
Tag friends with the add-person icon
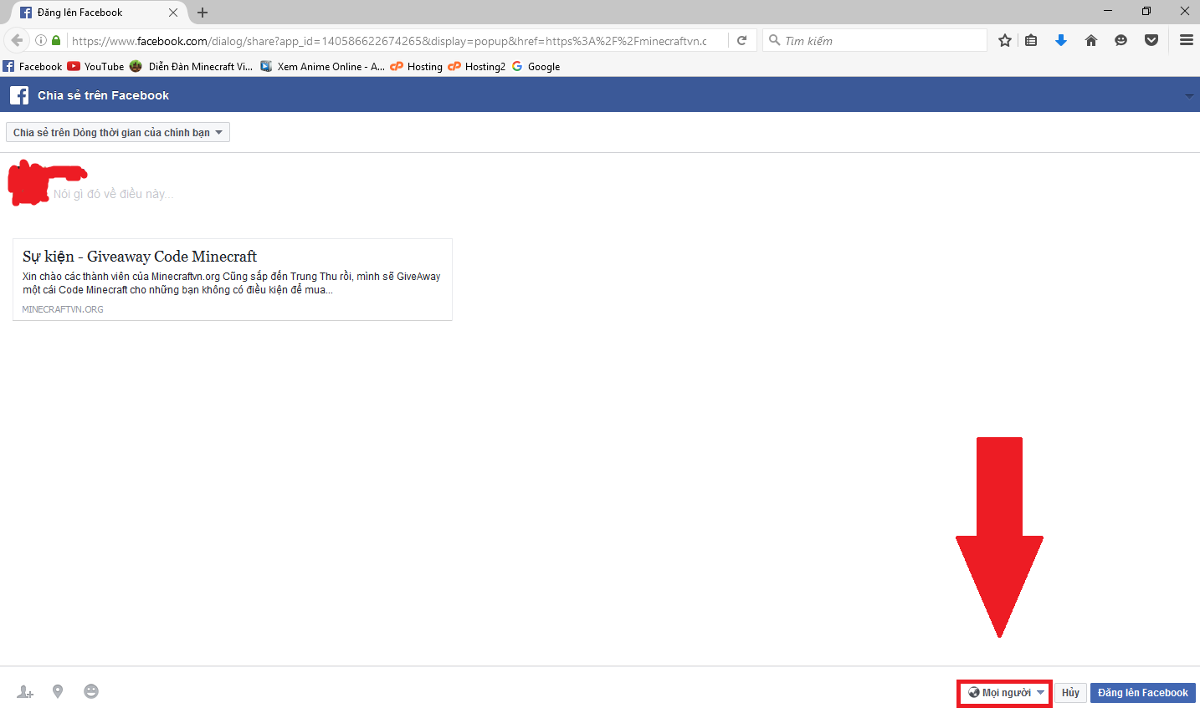tap(25, 692)
